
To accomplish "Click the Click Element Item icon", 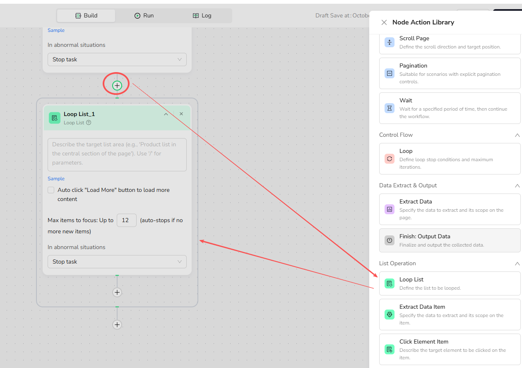I will point(389,349).
